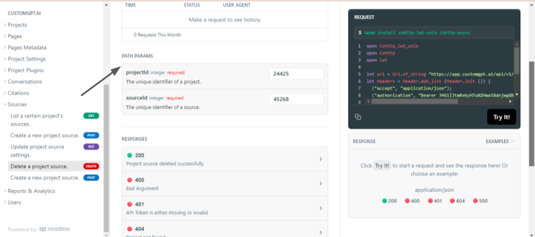Click the red DELETE badge in sidebar

[91, 166]
